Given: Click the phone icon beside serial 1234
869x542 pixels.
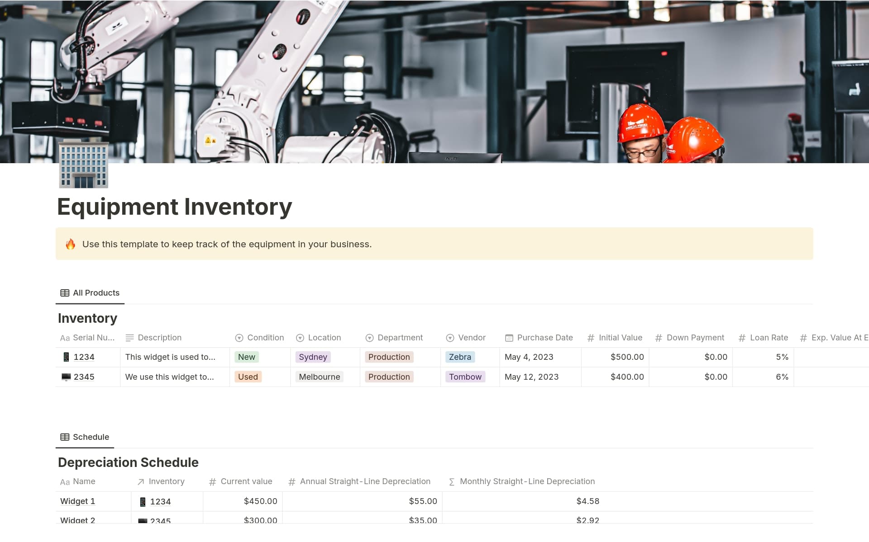Looking at the screenshot, I should point(66,357).
